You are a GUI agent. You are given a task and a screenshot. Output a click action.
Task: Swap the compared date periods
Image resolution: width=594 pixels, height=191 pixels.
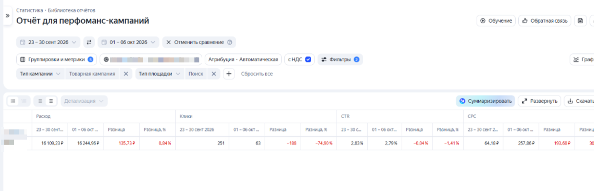[x=89, y=42]
